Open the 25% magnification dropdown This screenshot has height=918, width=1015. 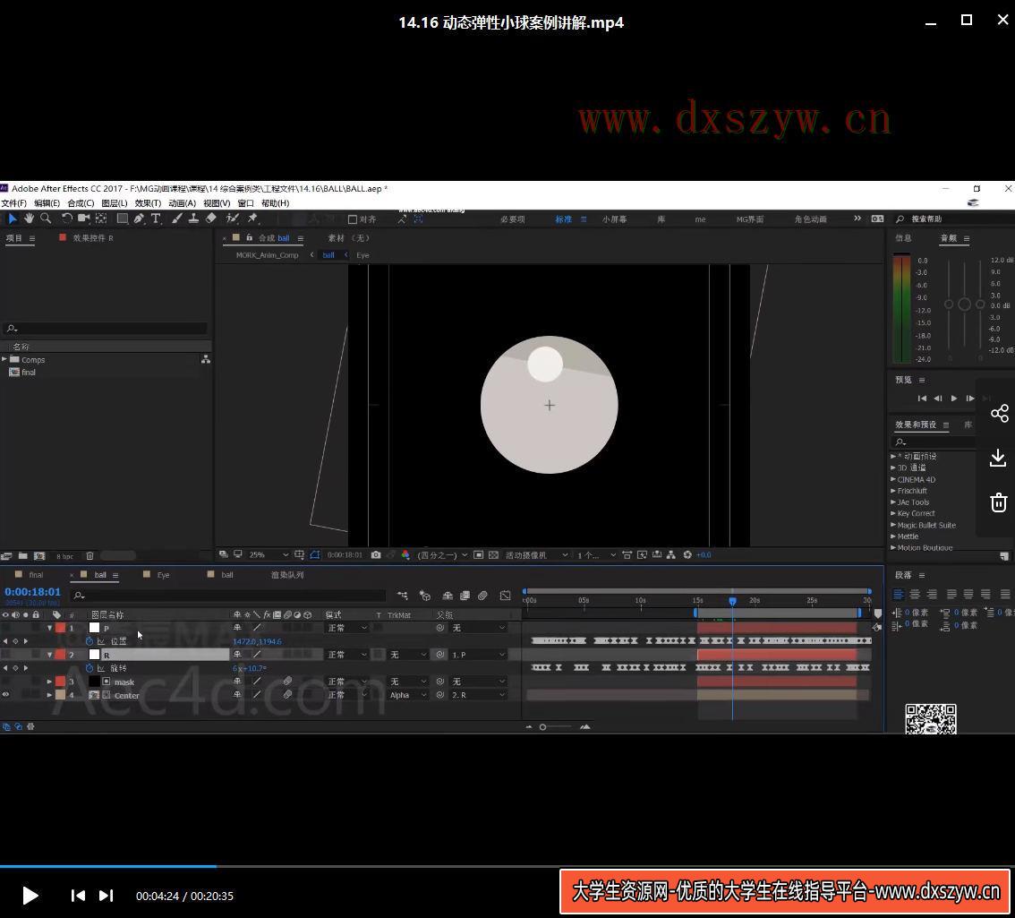pyautogui.click(x=269, y=555)
